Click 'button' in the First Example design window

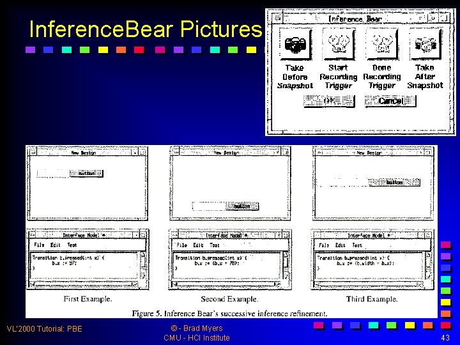[x=86, y=173]
